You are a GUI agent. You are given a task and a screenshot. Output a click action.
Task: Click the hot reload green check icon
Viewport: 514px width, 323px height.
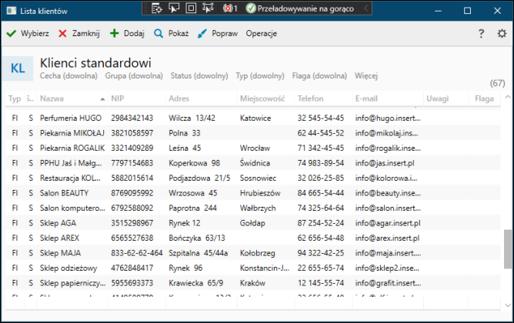(x=251, y=8)
